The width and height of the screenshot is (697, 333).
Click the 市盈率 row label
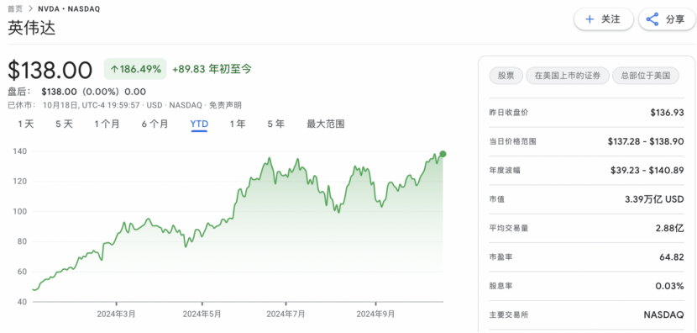pyautogui.click(x=500, y=257)
